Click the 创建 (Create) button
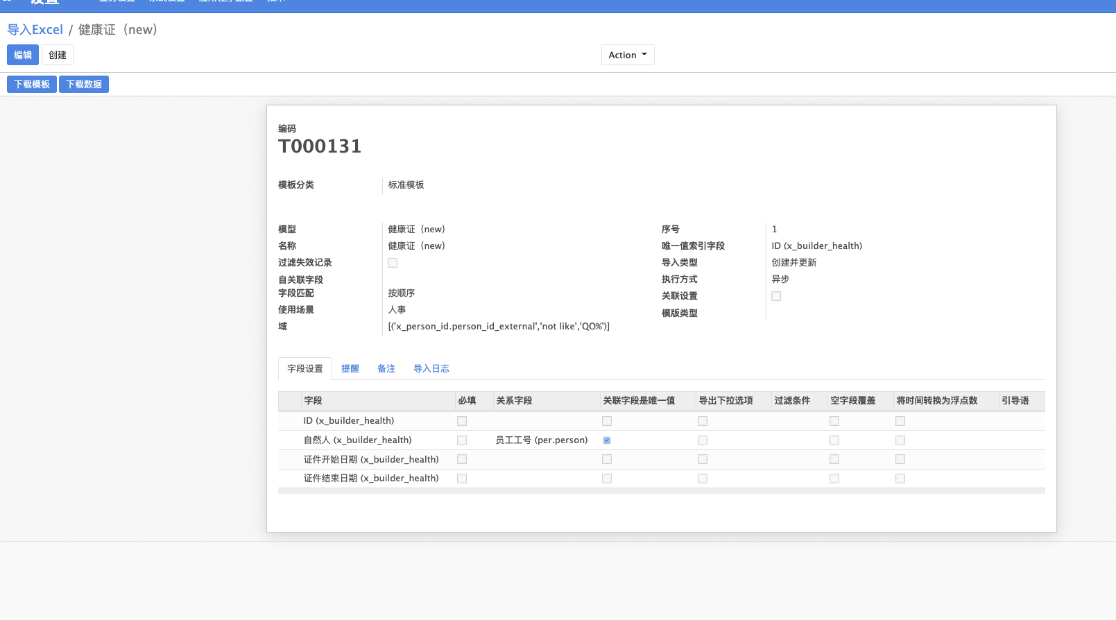Image resolution: width=1116 pixels, height=620 pixels. 58,55
